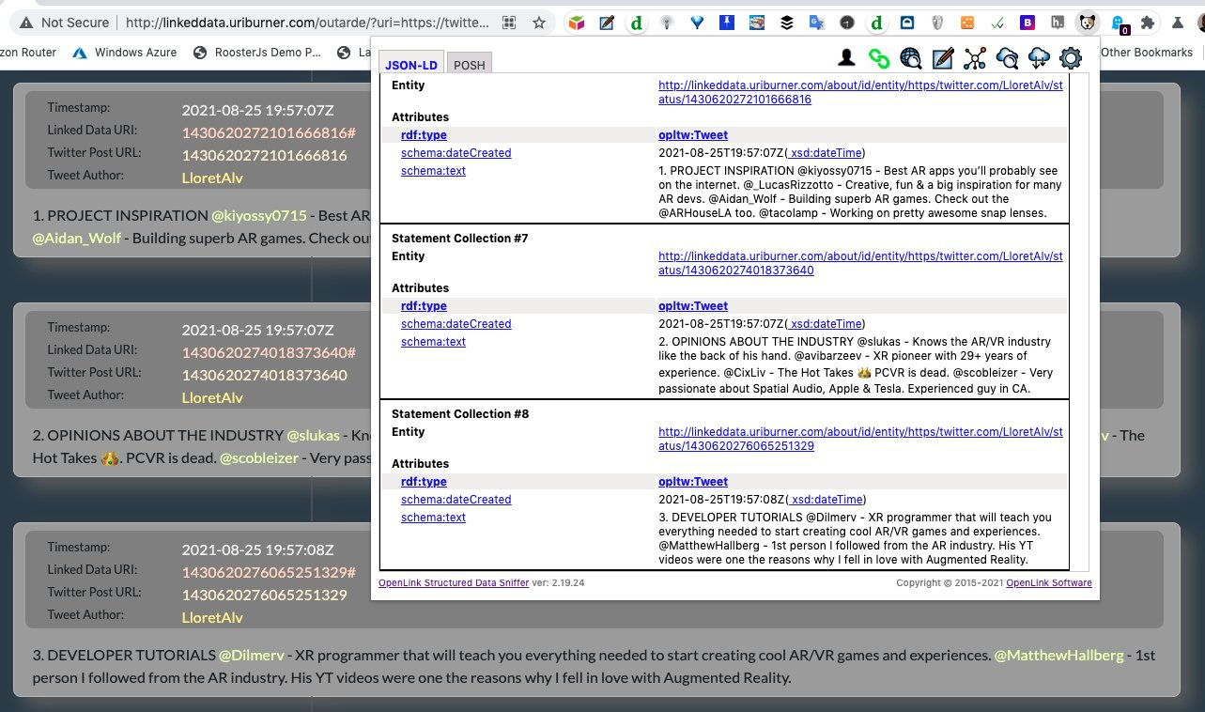Open @scobleizer mention on page
Viewport: 1205px width, 712px height.
[259, 458]
